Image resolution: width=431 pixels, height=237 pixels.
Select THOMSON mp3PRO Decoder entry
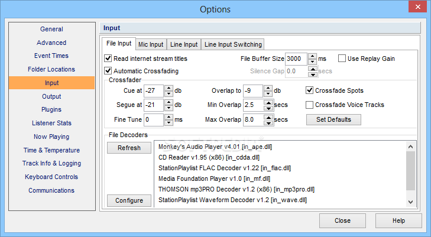236,189
